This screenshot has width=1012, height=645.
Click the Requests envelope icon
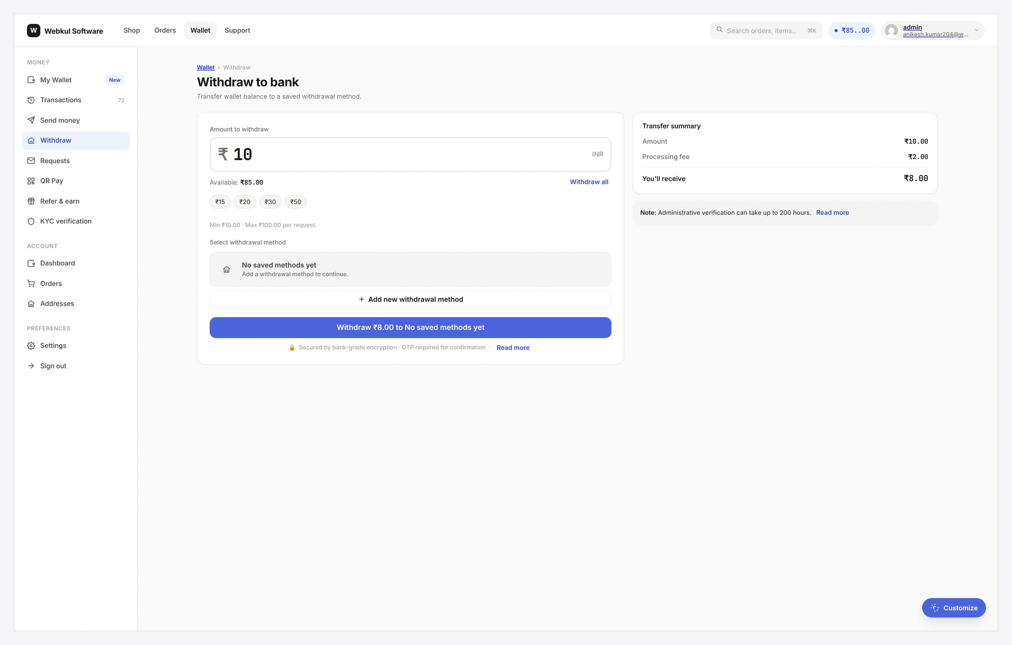coord(31,161)
